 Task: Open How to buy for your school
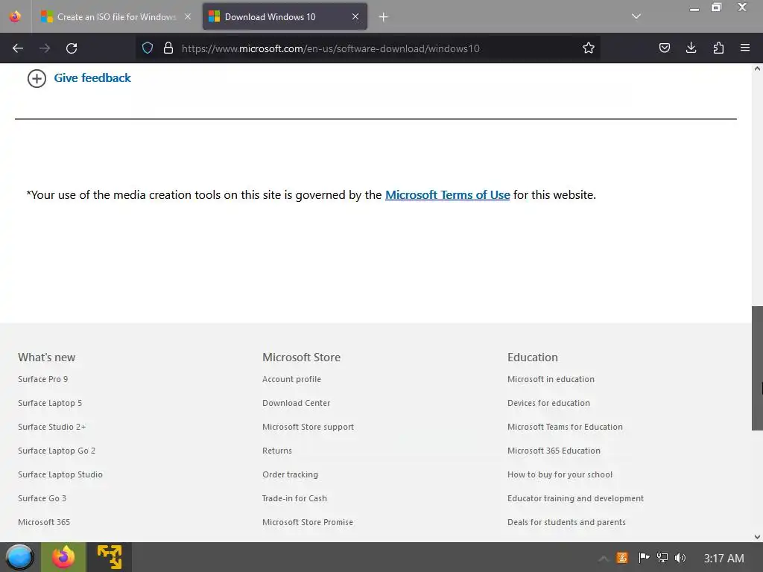pyautogui.click(x=560, y=474)
